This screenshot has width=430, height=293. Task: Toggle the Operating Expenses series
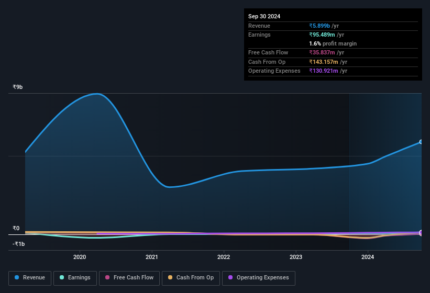(x=259, y=278)
